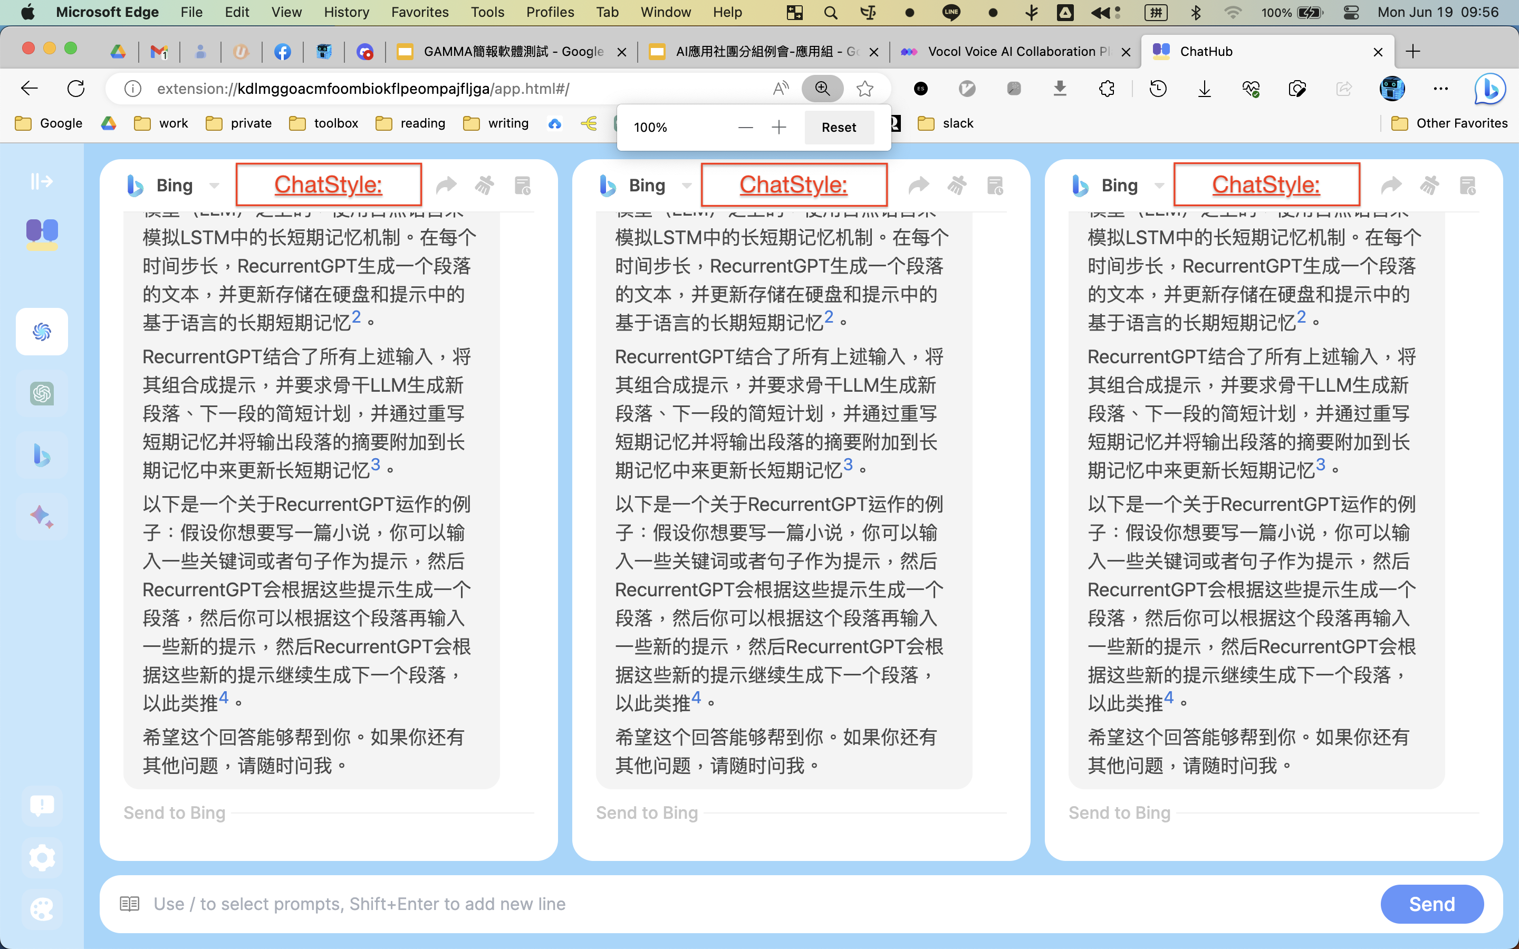Clear the middle panel conversation with the broom
1519x949 pixels.
(x=957, y=185)
